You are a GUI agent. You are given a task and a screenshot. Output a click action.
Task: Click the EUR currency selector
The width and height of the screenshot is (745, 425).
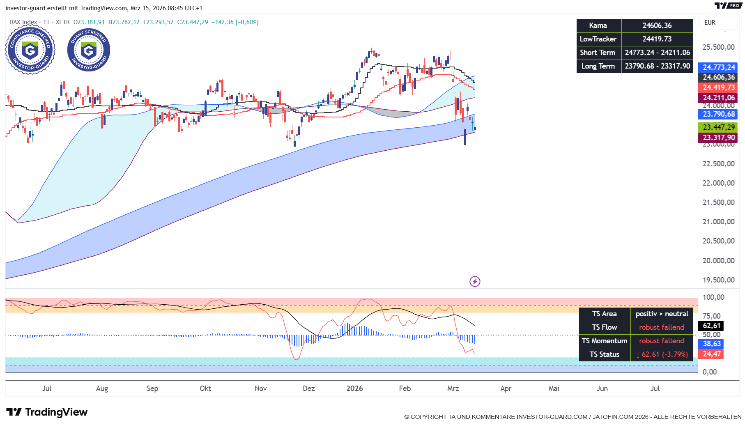[x=710, y=23]
